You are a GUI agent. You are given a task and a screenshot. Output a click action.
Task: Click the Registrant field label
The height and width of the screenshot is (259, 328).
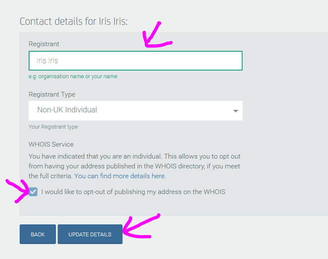click(44, 44)
